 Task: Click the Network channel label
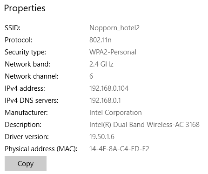[x=32, y=76]
